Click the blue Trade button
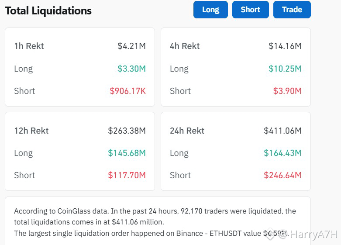The image size is (341, 245). (292, 10)
